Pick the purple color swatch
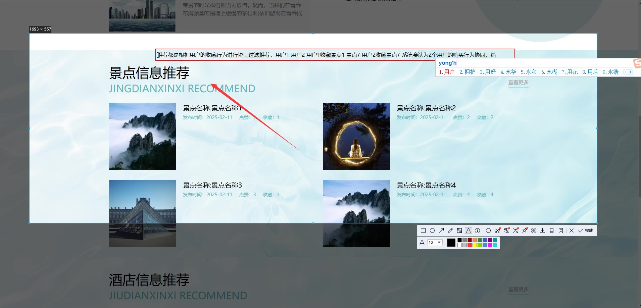The width and height of the screenshot is (641, 308). point(490,240)
